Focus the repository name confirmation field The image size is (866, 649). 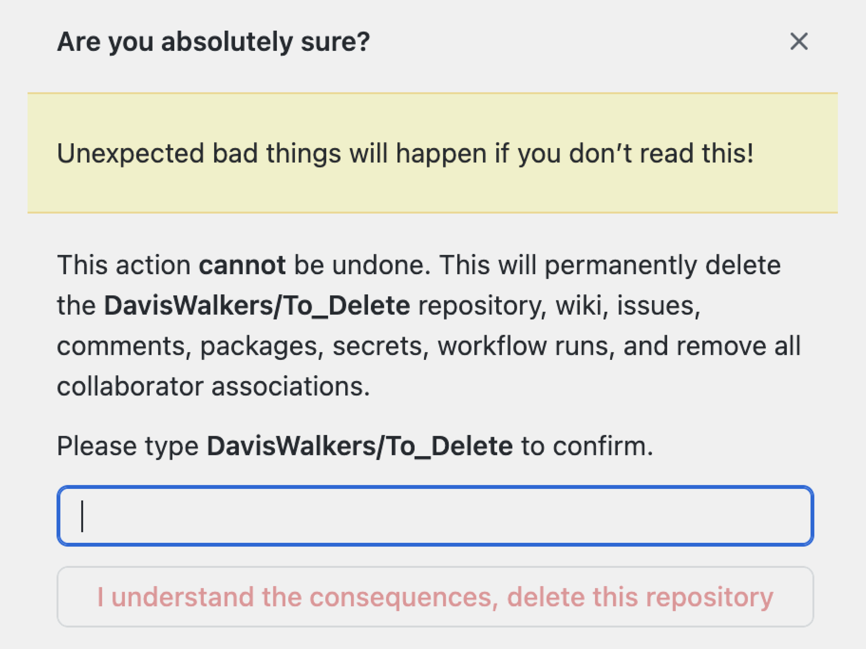435,516
